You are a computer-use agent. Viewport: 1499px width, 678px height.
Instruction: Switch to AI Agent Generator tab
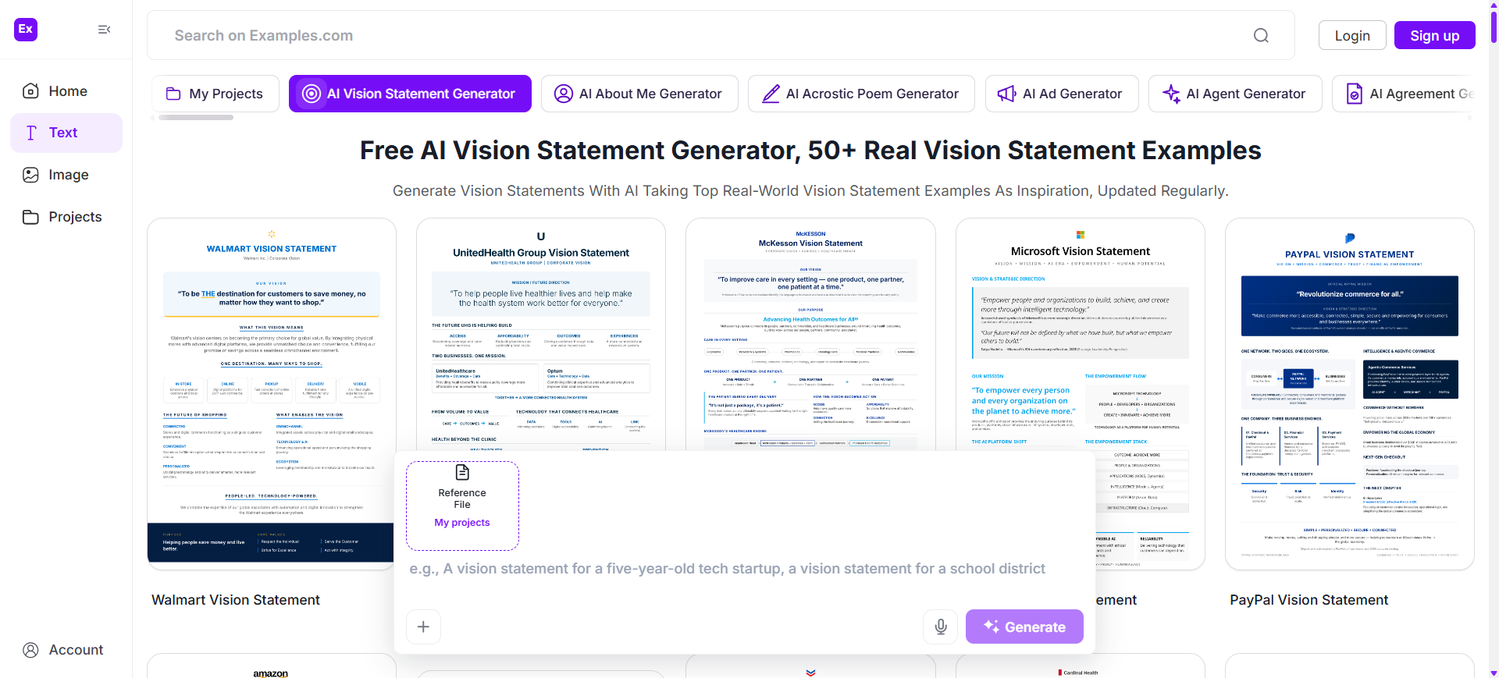pyautogui.click(x=1235, y=94)
